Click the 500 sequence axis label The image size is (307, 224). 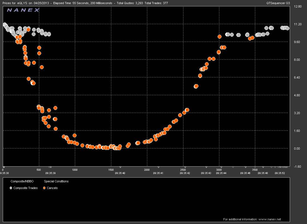(x=39, y=170)
